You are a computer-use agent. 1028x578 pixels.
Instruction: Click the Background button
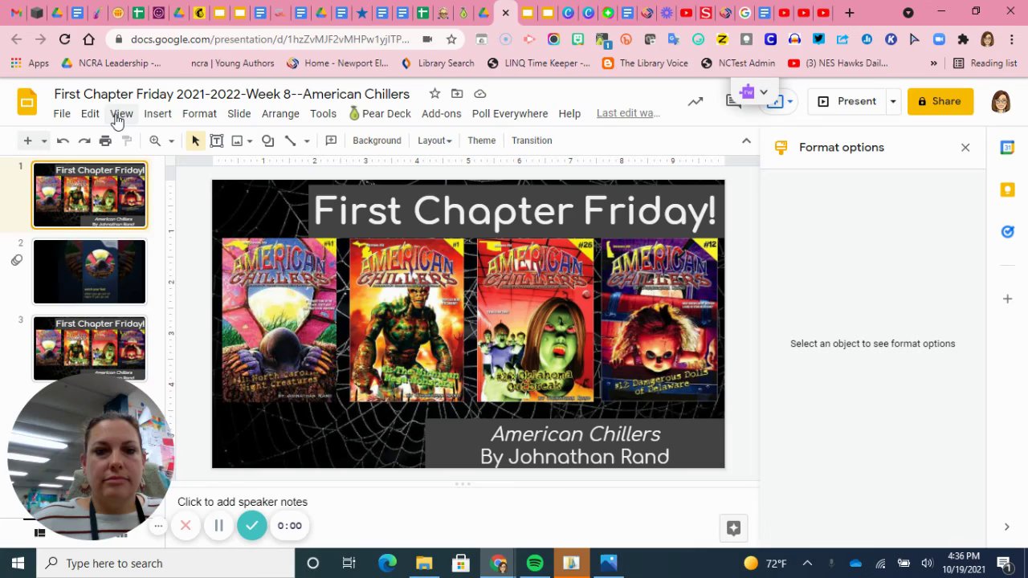point(377,140)
